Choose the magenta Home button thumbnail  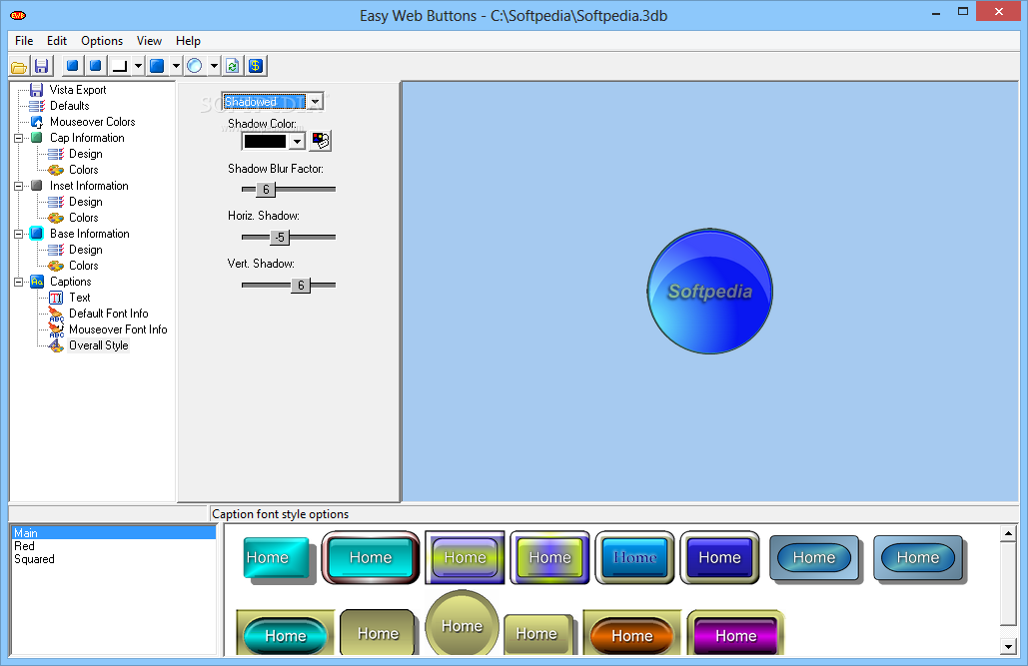coord(735,633)
